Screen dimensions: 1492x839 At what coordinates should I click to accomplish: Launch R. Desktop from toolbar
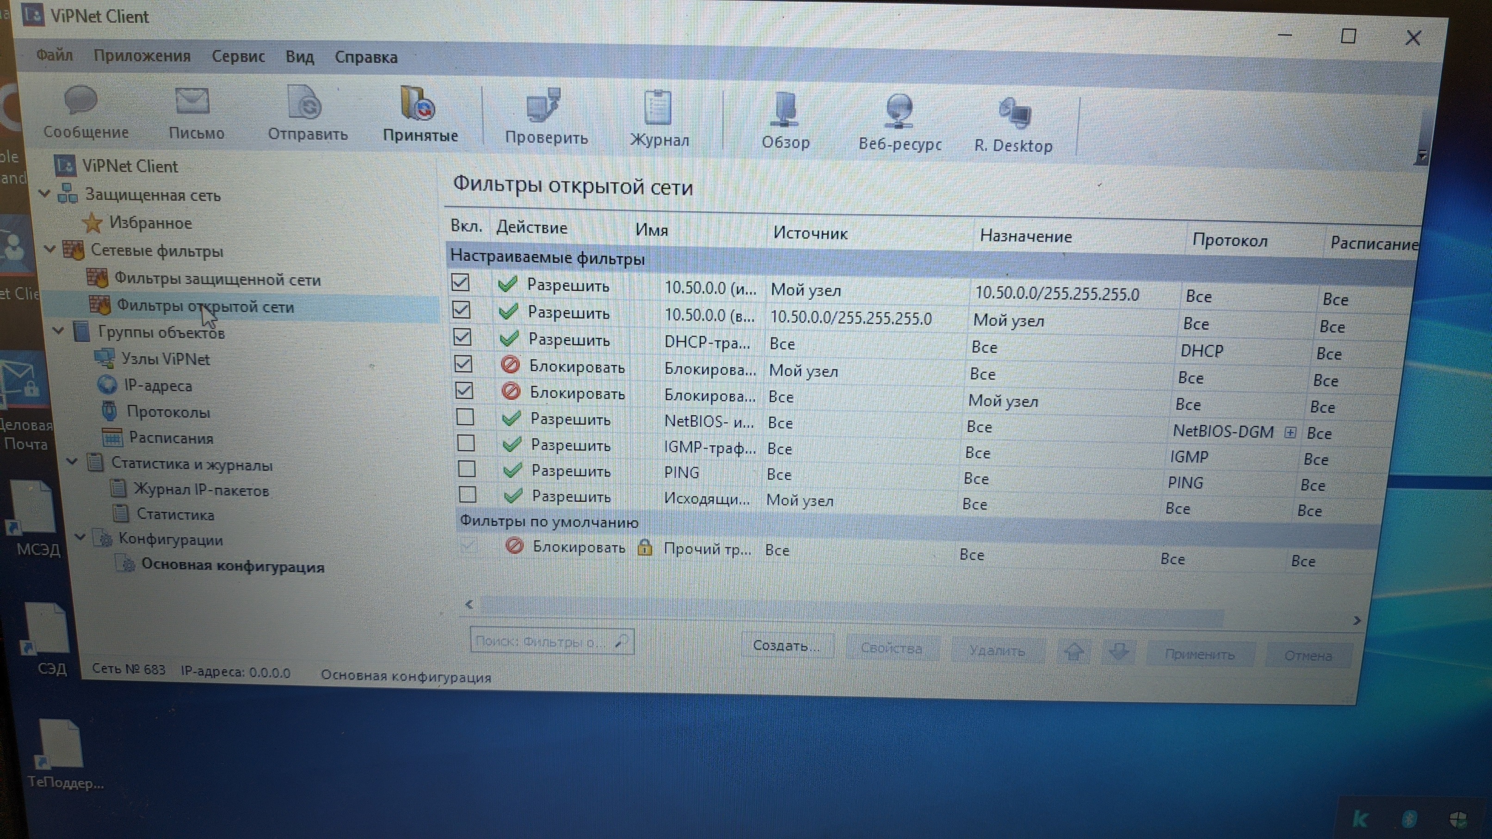1015,114
